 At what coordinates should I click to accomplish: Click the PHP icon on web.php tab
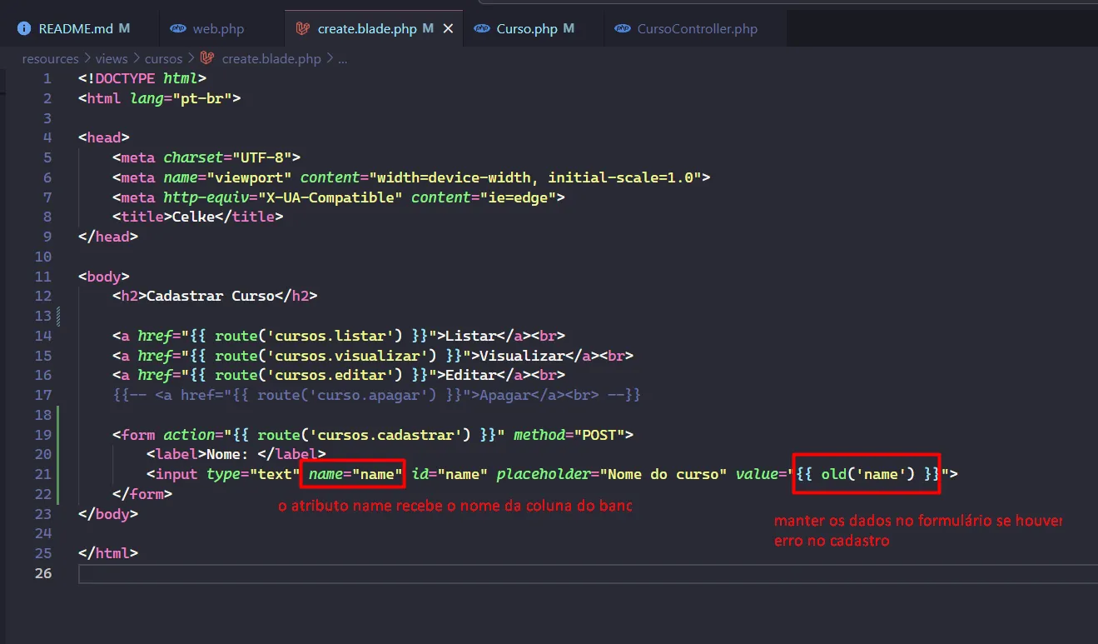tap(178, 28)
